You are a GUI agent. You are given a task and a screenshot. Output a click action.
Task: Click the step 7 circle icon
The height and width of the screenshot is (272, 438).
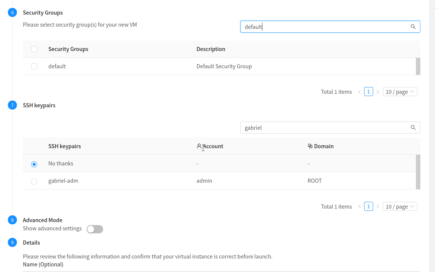[12, 105]
